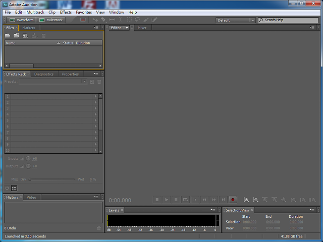Click Zoom In at Out Point icon

(303, 200)
